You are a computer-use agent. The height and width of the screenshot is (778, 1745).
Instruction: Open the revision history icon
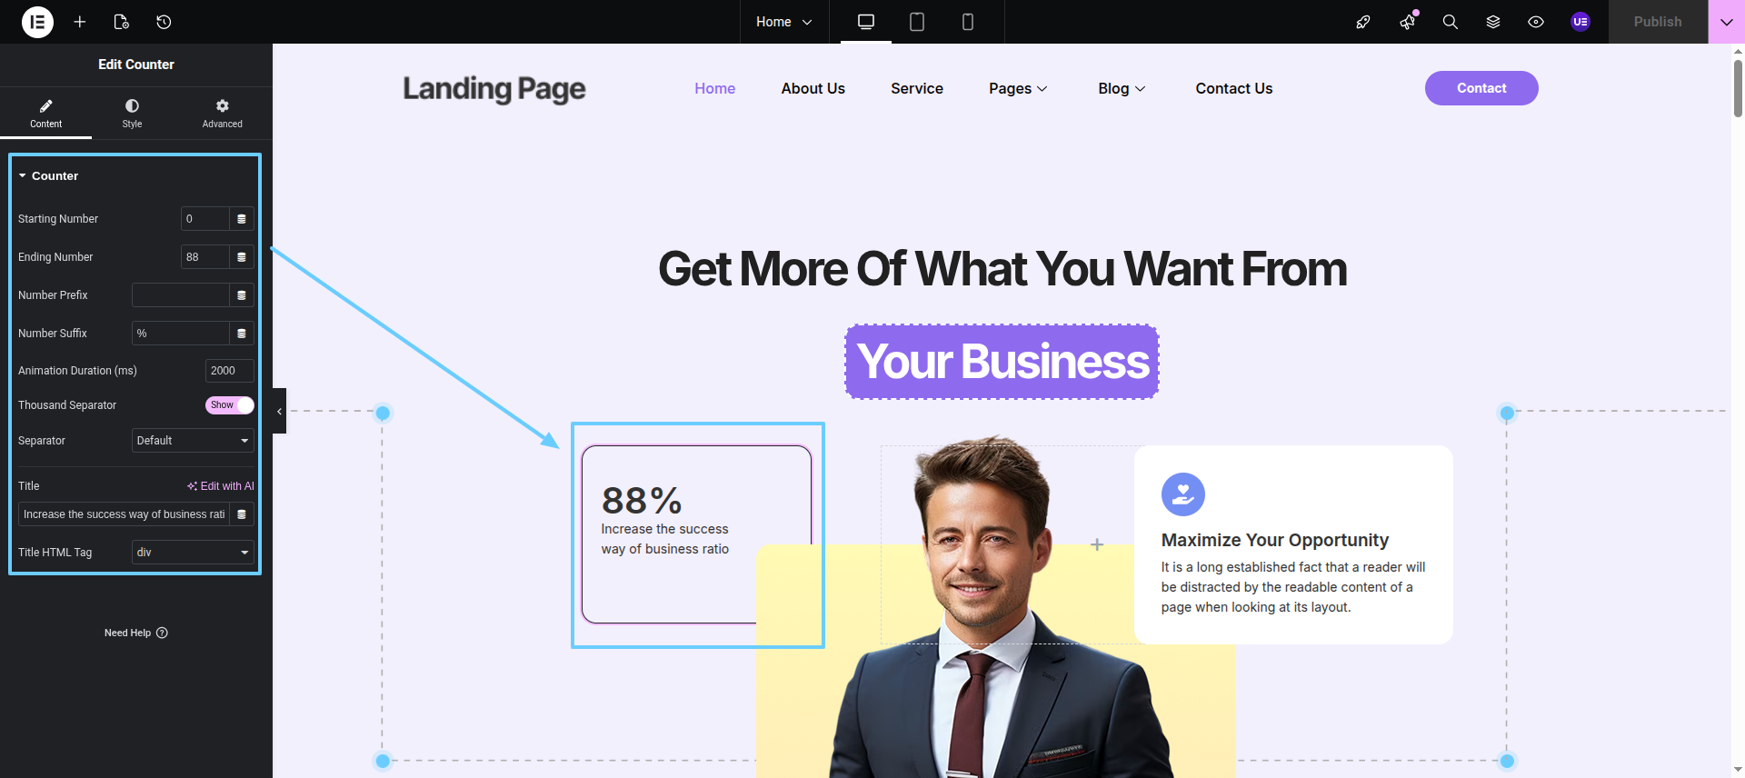coord(164,22)
